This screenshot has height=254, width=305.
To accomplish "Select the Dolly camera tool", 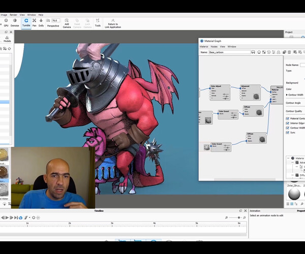I will click(x=41, y=22).
